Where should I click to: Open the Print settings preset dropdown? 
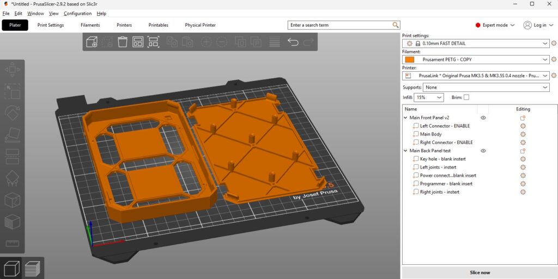click(545, 44)
